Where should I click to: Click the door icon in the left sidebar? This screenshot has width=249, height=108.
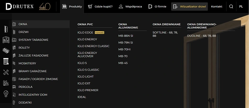(6, 29)
